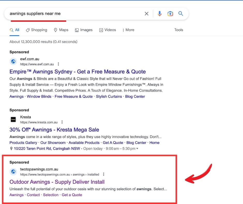The height and width of the screenshot is (204, 243).
Task: Click the 'About 12,300,000 results' text
Action: (43, 42)
